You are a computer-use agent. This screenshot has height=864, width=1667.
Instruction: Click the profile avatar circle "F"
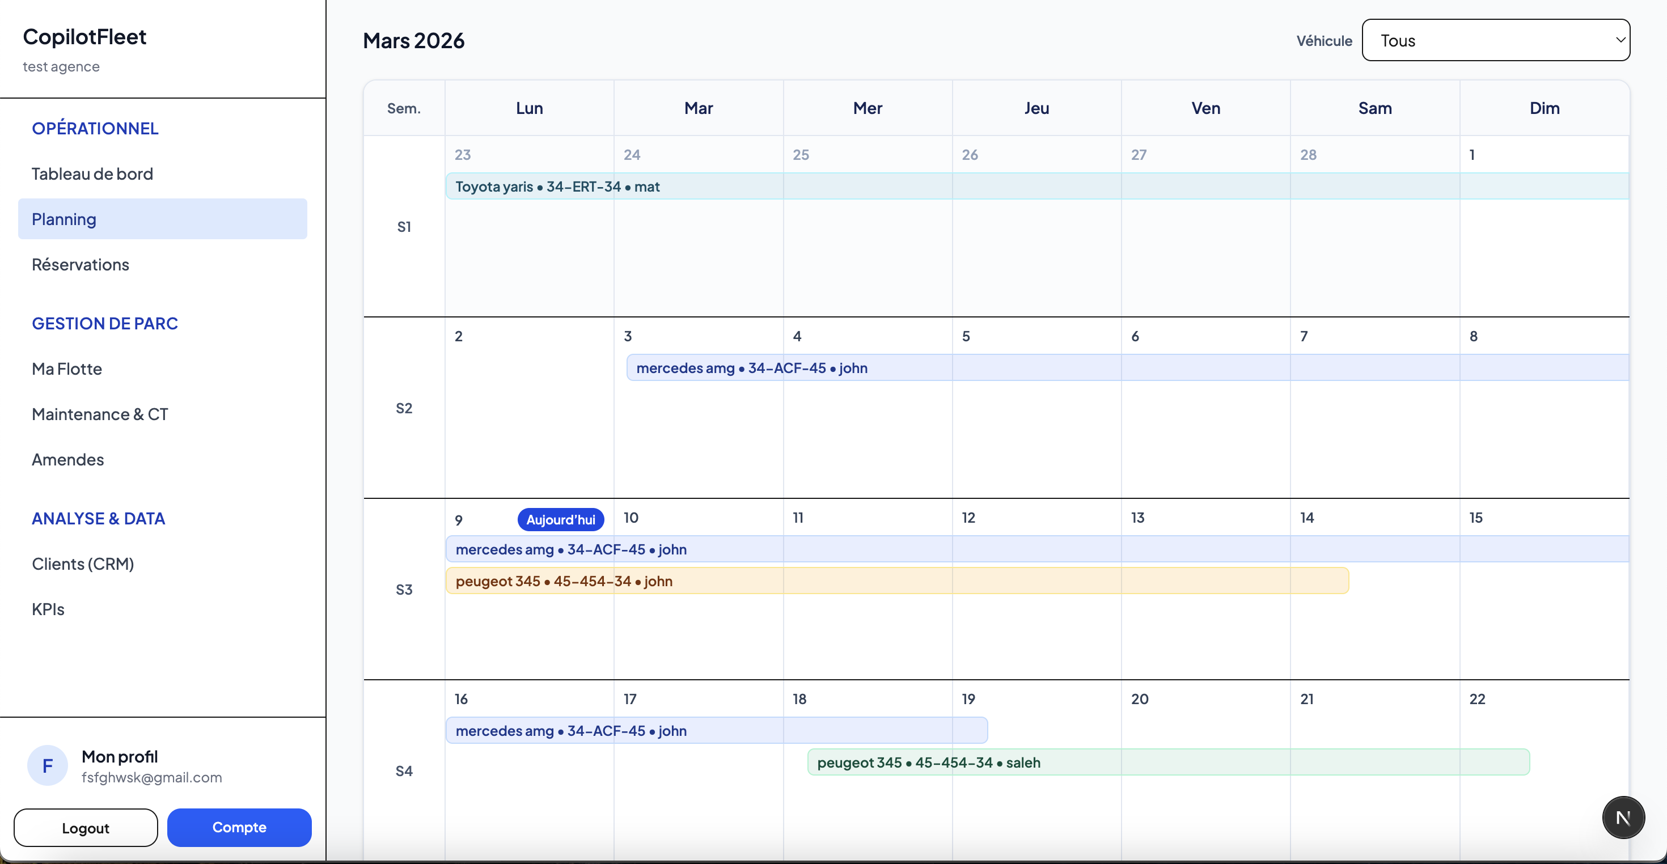pos(46,765)
